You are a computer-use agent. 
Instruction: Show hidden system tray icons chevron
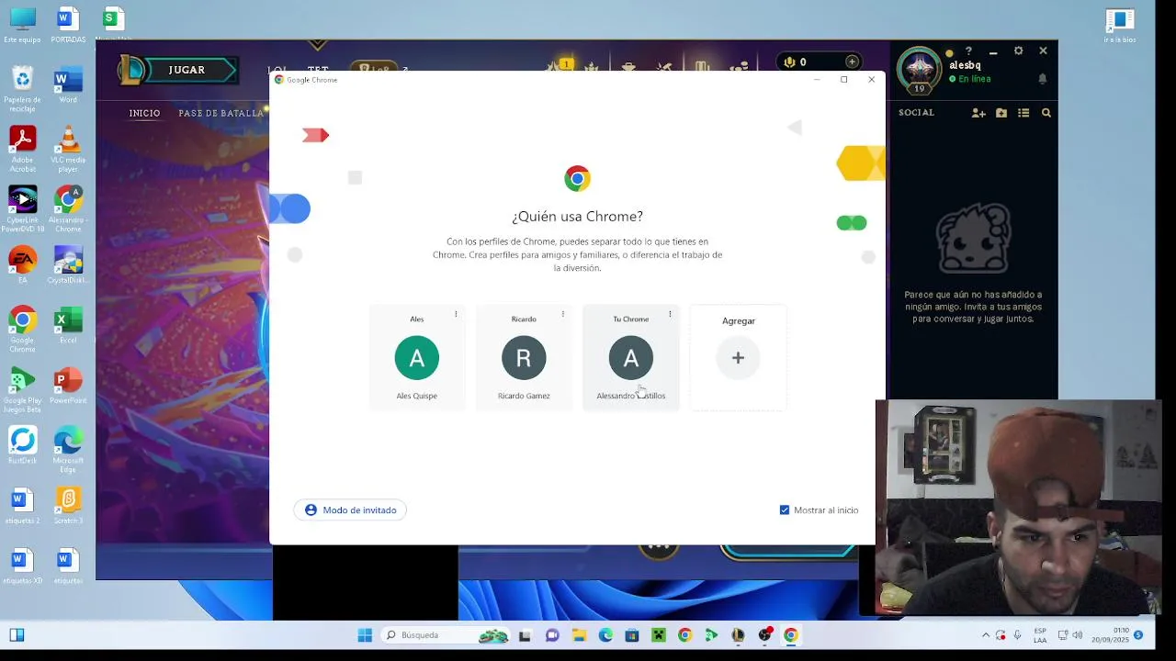tap(986, 635)
